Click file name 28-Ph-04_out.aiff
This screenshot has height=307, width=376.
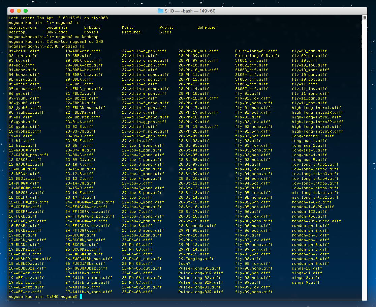pos(142,259)
